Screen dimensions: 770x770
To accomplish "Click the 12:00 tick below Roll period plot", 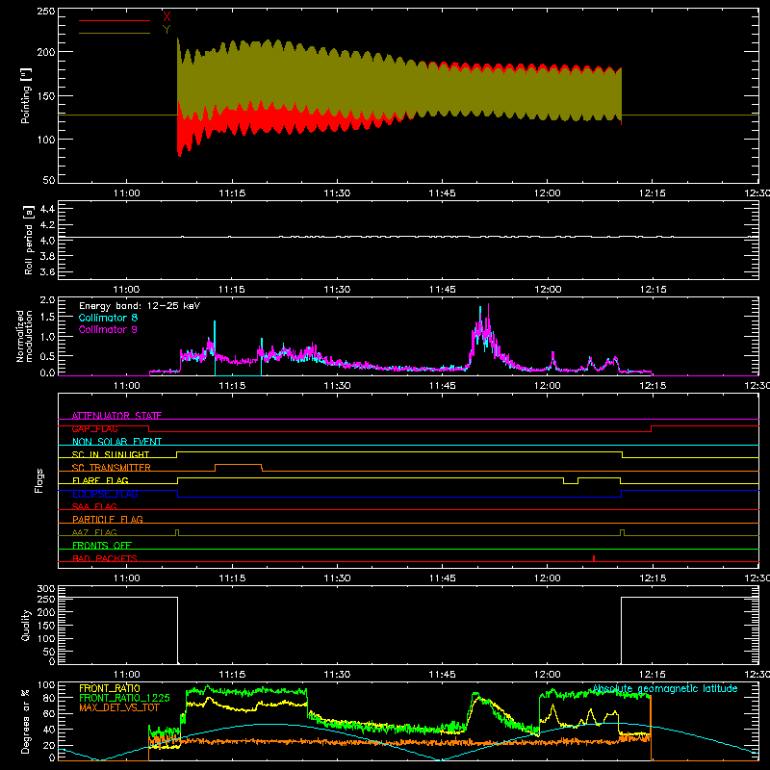I will pyautogui.click(x=548, y=290).
